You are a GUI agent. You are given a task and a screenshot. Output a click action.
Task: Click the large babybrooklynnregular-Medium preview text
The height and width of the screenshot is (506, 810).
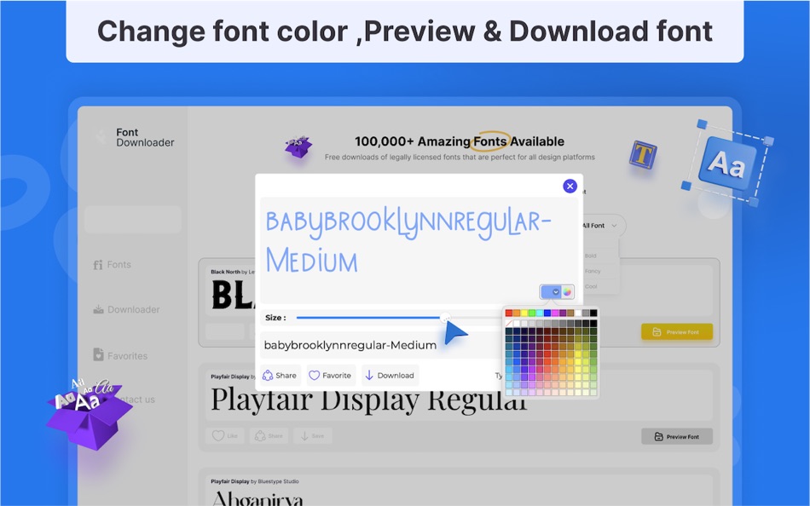[408, 242]
